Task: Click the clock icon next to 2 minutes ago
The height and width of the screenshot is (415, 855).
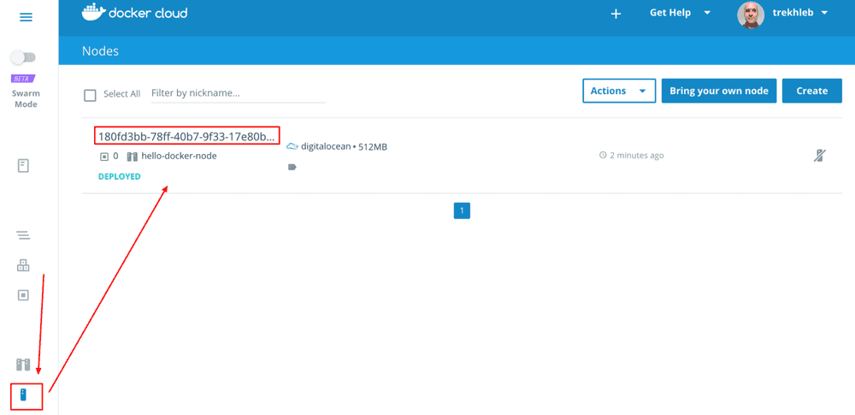Action: (x=603, y=155)
